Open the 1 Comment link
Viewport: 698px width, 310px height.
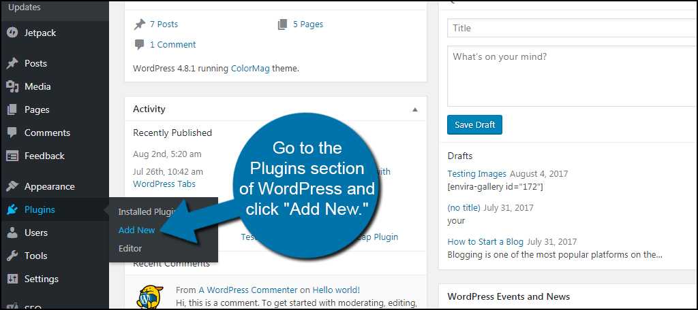tap(172, 45)
